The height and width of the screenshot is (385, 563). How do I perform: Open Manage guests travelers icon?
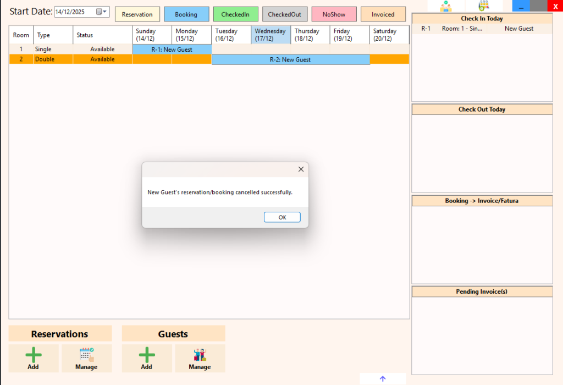pyautogui.click(x=200, y=355)
